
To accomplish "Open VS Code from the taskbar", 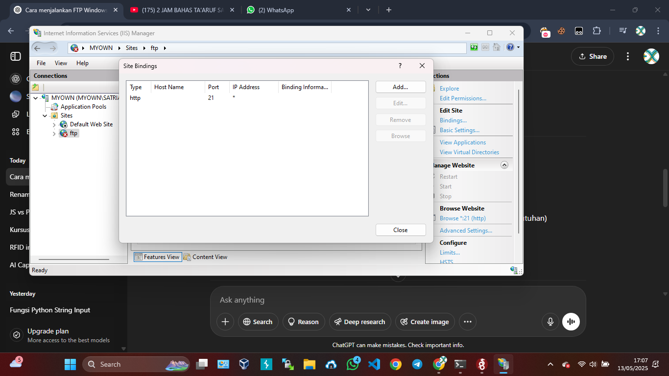I will click(x=374, y=364).
